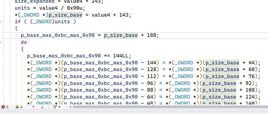268x114 pixels.
Task: Click highlighted p_size_base in the _DWORD assignment
Action: (x=65, y=15)
